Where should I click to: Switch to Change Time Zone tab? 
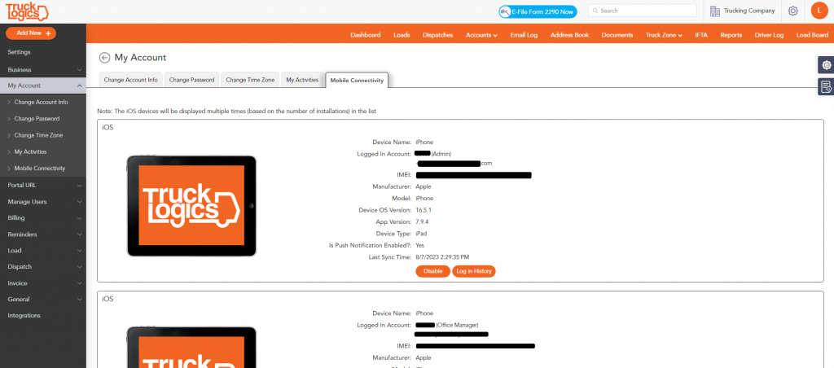250,80
